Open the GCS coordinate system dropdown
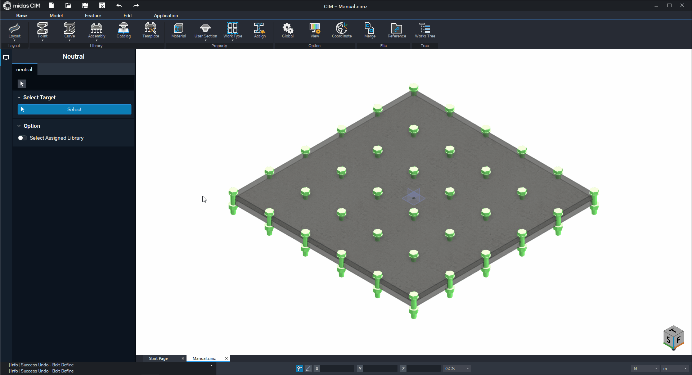The height and width of the screenshot is (375, 692). 457,369
